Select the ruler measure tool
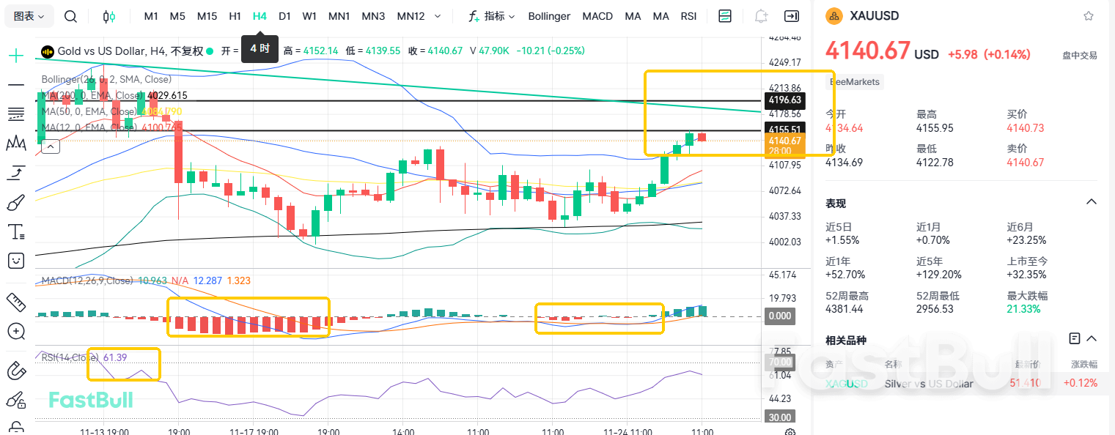The width and height of the screenshot is (1115, 435). pos(15,302)
